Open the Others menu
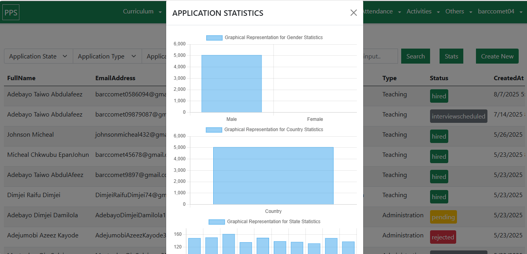Viewport: 527px width, 254px height. [459, 11]
